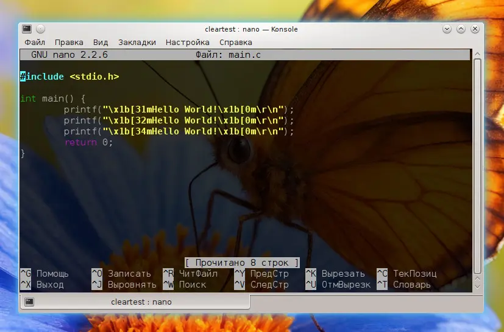Click the ^U ОтмВырезк shortcut label
504x332 pixels.
(x=338, y=285)
